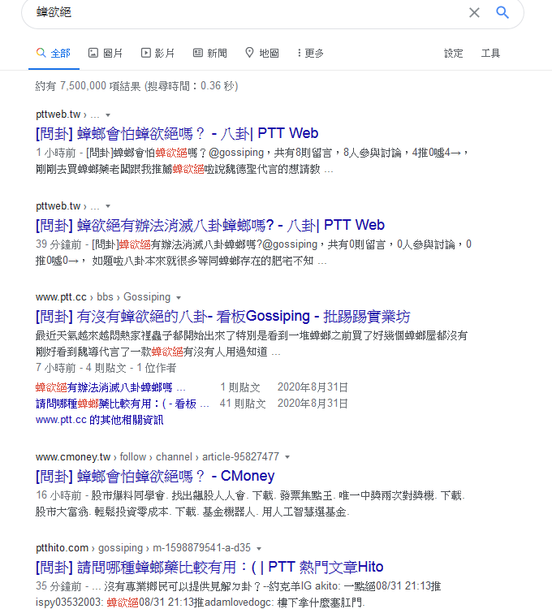Expand dropdown arrow of first pttweb.tw result
552x609 pixels.
pos(108,115)
